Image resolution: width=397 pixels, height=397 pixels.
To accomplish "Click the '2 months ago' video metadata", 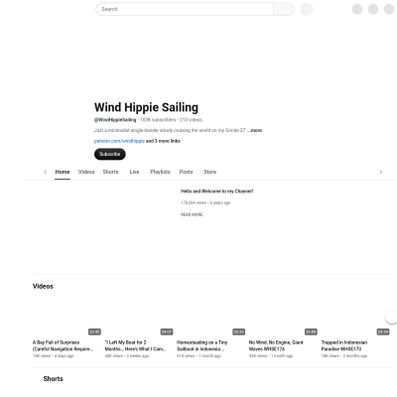I will point(354,356).
